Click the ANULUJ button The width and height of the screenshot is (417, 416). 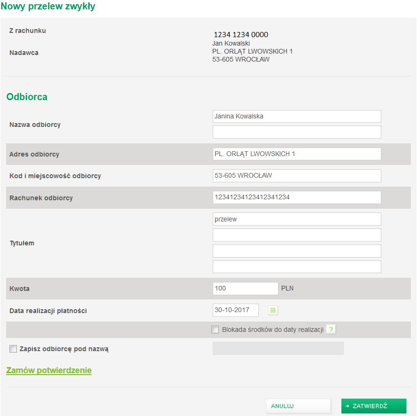pyautogui.click(x=298, y=406)
